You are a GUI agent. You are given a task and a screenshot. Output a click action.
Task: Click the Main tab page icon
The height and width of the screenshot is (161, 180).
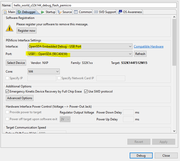pos(5,12)
